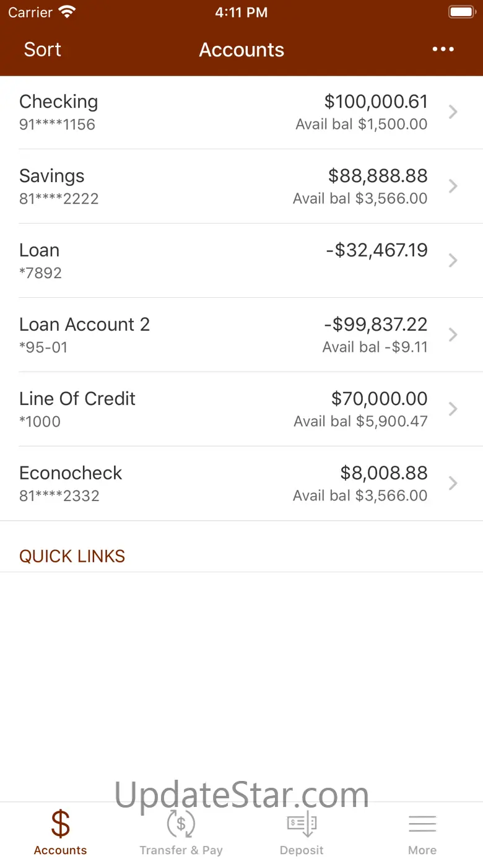Select the QUICK LINKS heading

pos(72,556)
